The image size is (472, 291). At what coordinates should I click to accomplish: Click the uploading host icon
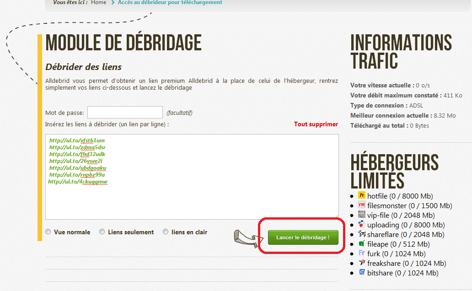[x=361, y=224]
